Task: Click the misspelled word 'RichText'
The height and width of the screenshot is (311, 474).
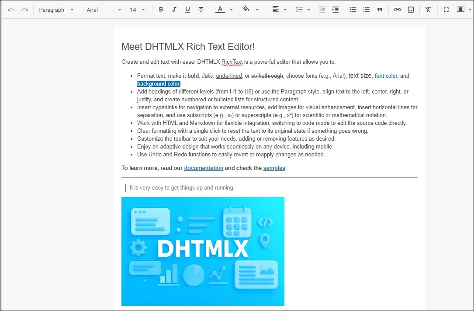Action: click(232, 62)
